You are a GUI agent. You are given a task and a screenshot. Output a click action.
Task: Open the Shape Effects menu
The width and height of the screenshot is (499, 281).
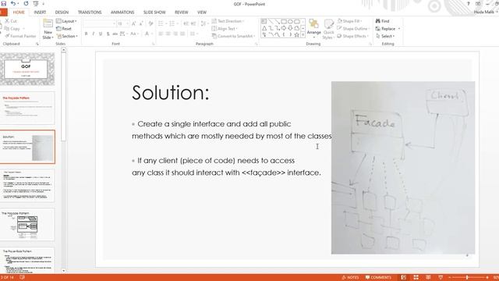point(352,37)
